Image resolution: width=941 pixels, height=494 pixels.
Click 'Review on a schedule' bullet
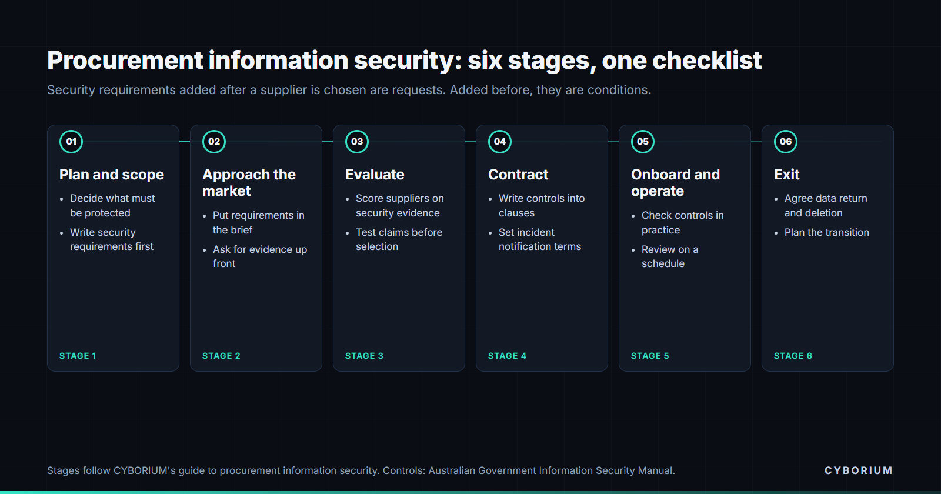[670, 256]
